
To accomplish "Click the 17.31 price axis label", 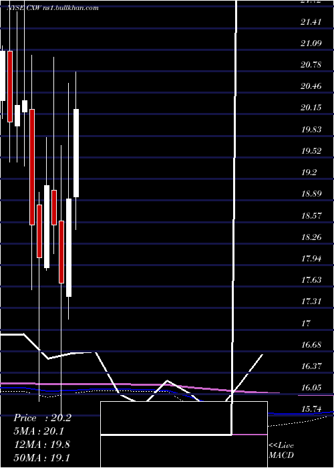I will (311, 302).
